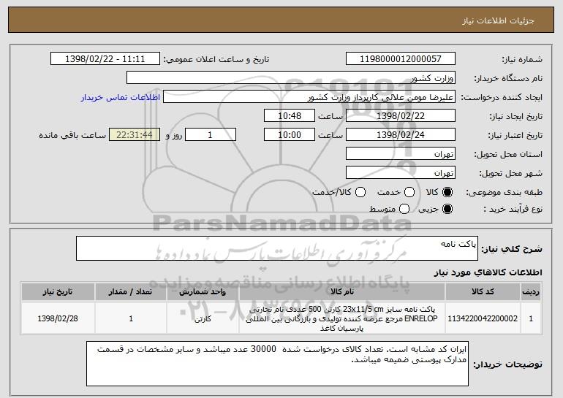Click the request creator field علیرضا مومن علائی

[x=309, y=97]
